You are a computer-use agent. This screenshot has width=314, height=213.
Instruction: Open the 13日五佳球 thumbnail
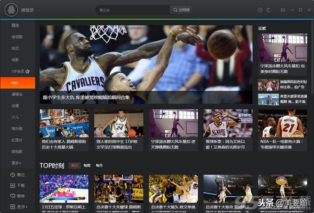pos(64,188)
